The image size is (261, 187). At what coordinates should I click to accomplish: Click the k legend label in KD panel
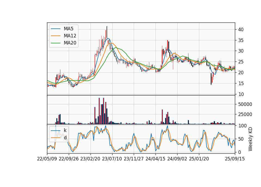(65, 130)
